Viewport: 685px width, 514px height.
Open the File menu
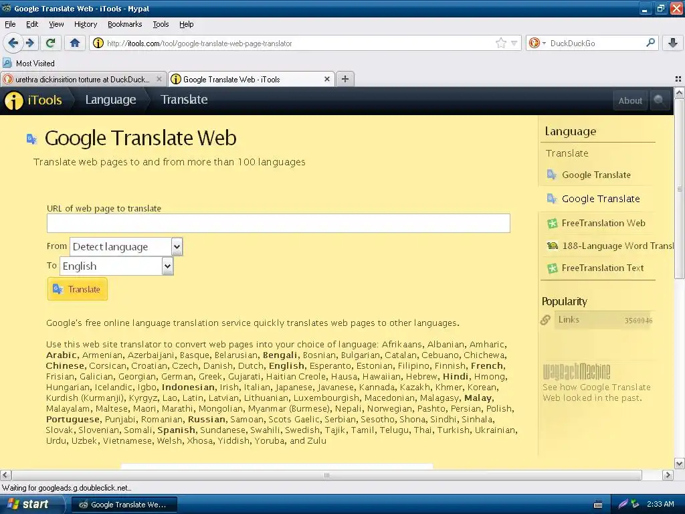10,24
